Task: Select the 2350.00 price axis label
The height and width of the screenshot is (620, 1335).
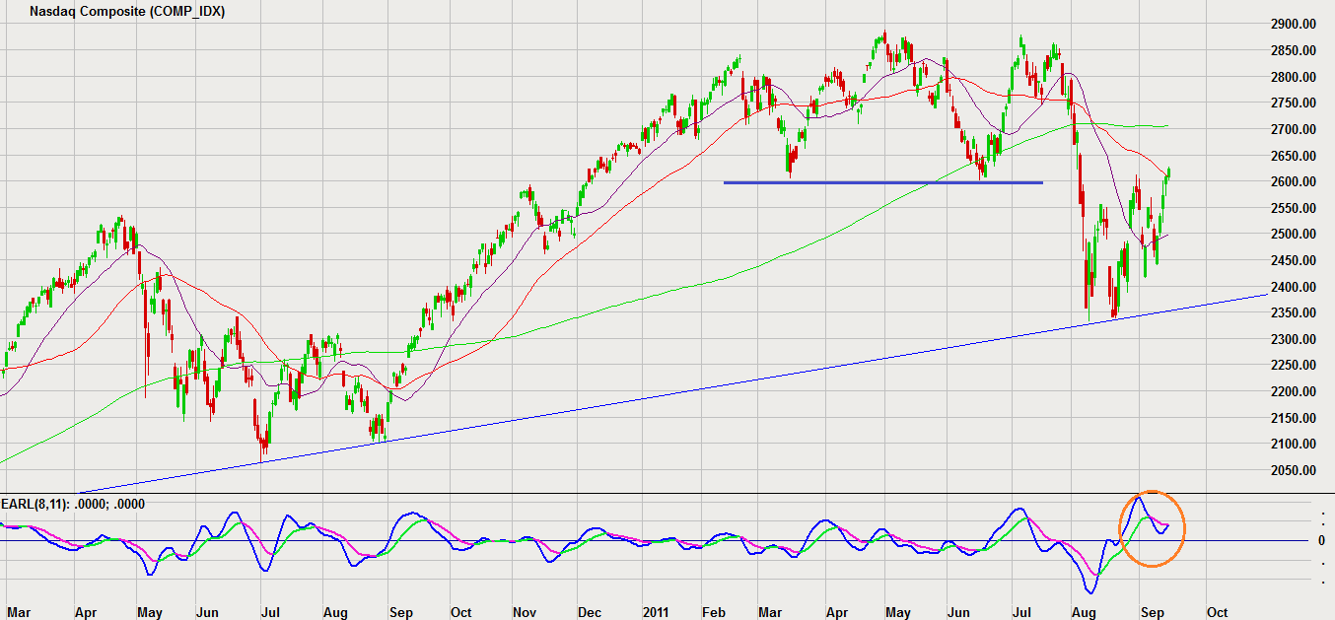Action: pyautogui.click(x=1293, y=312)
